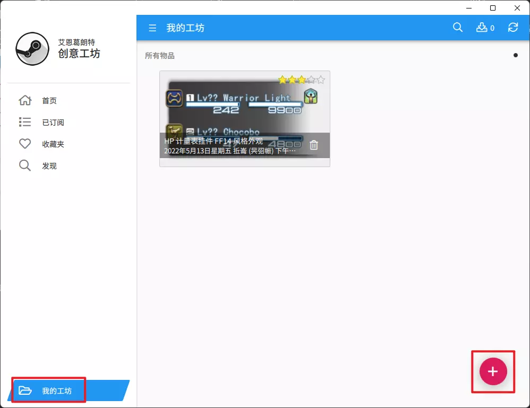Click the search magnifier in the header
The image size is (530, 408).
pos(458,28)
